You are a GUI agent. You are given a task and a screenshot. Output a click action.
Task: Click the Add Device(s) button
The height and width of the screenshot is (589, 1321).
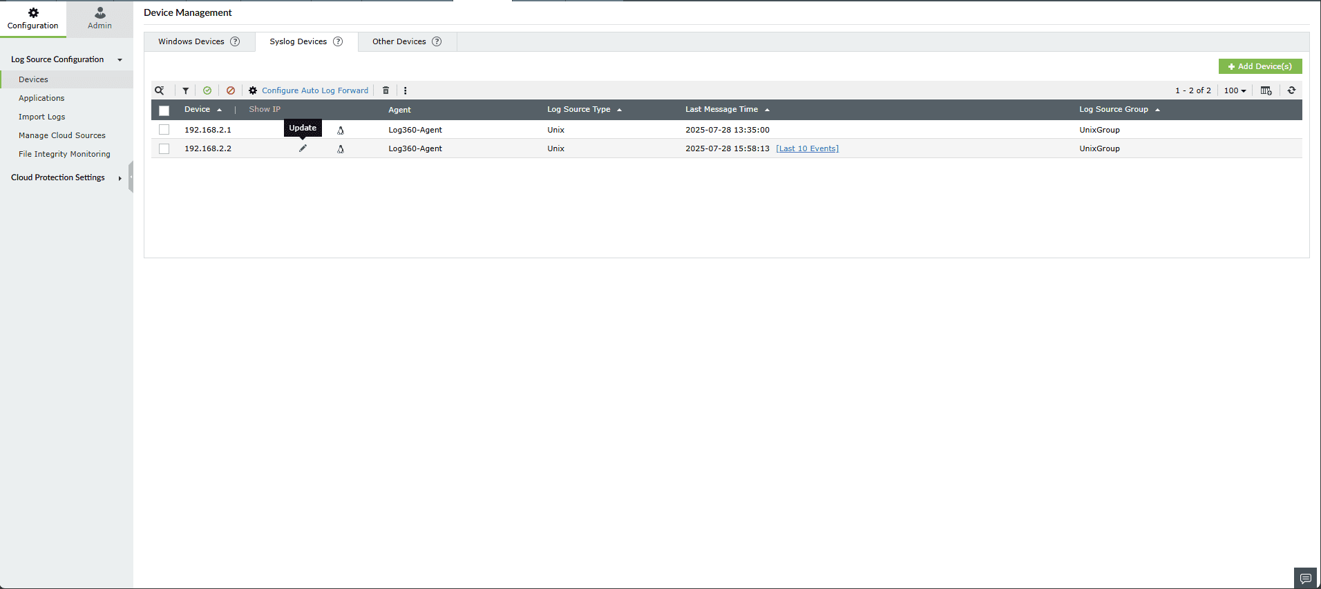(x=1260, y=66)
